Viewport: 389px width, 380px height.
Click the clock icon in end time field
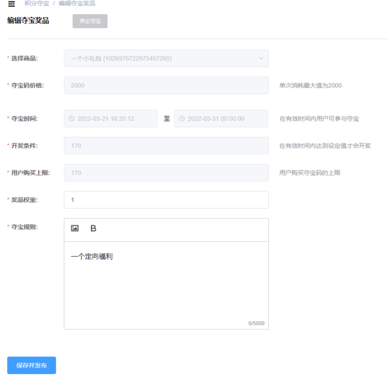182,119
